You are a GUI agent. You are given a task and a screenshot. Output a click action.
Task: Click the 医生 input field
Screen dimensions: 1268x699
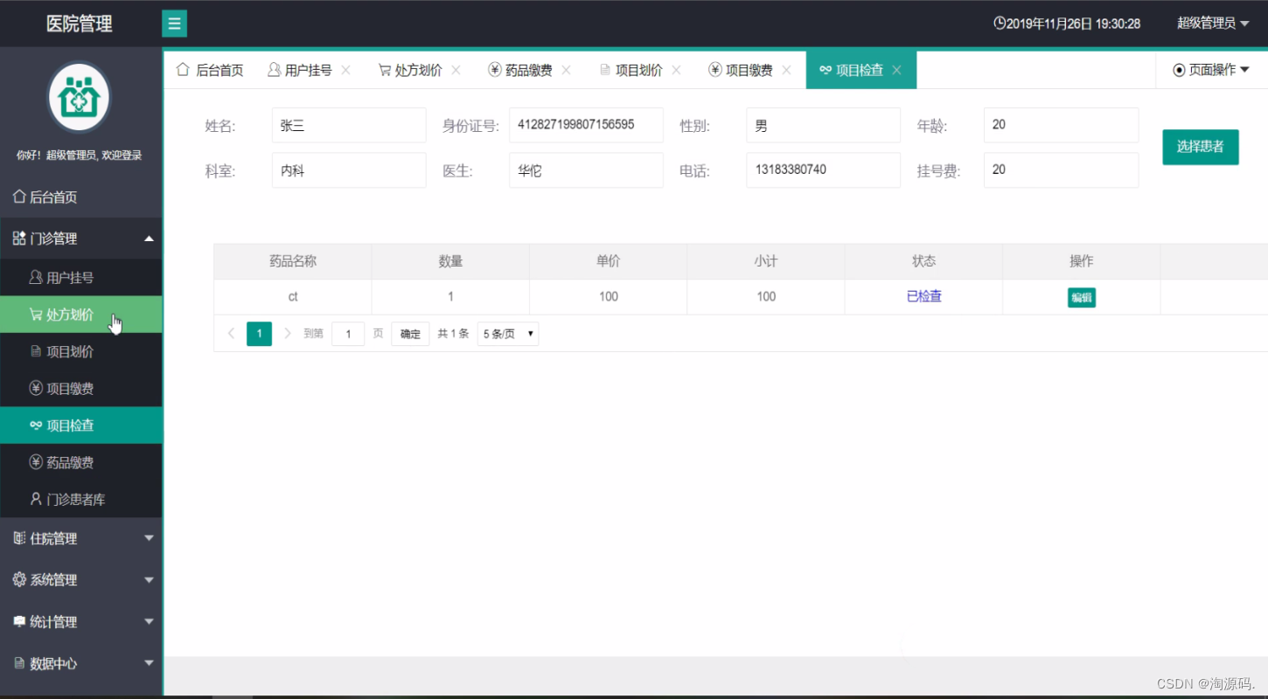(586, 170)
